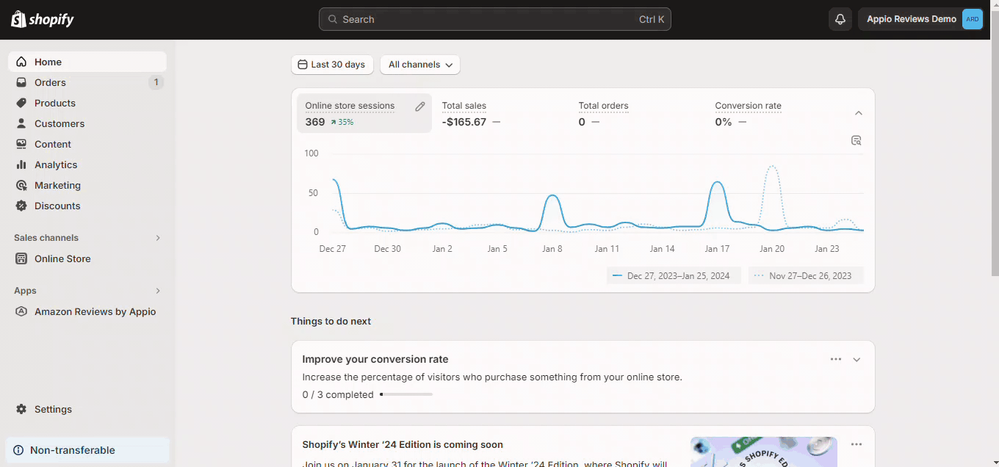Open Amazon Reviews by Appio app
This screenshot has width=999, height=467.
(95, 311)
